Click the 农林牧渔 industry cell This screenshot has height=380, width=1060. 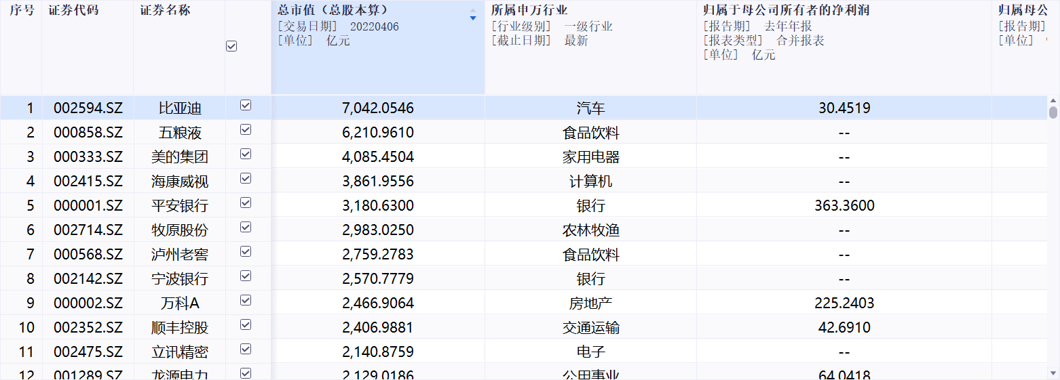(590, 230)
